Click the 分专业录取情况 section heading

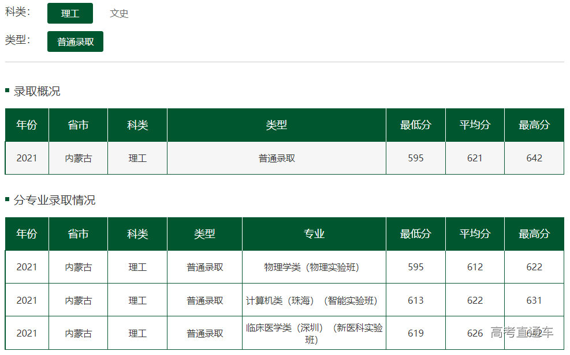coord(54,200)
